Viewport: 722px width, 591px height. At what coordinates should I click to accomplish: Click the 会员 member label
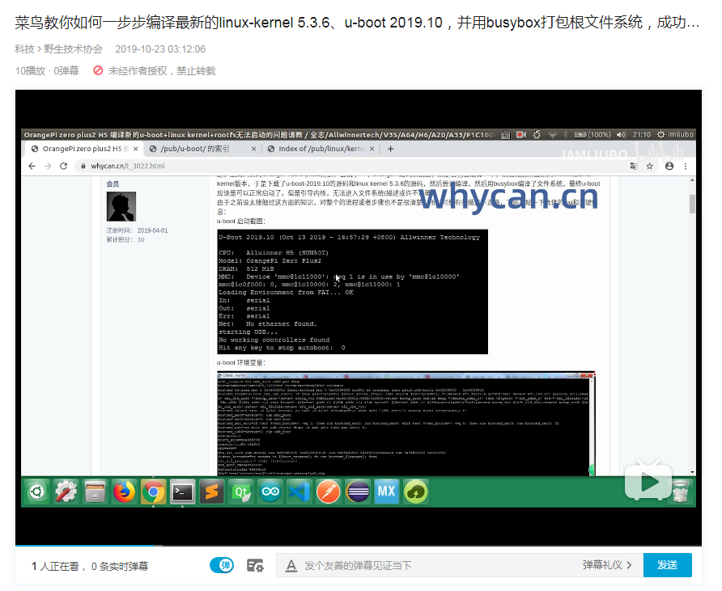click(x=113, y=184)
